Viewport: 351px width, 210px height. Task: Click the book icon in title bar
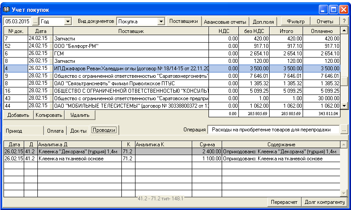pyautogui.click(x=6, y=9)
